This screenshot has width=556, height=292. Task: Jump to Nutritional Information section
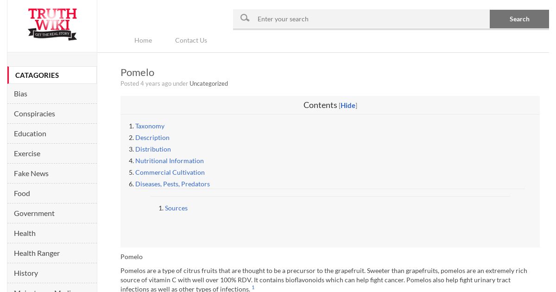pos(170,161)
